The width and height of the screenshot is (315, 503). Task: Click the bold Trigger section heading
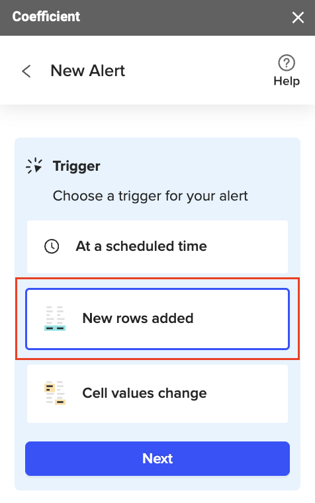coord(76,166)
